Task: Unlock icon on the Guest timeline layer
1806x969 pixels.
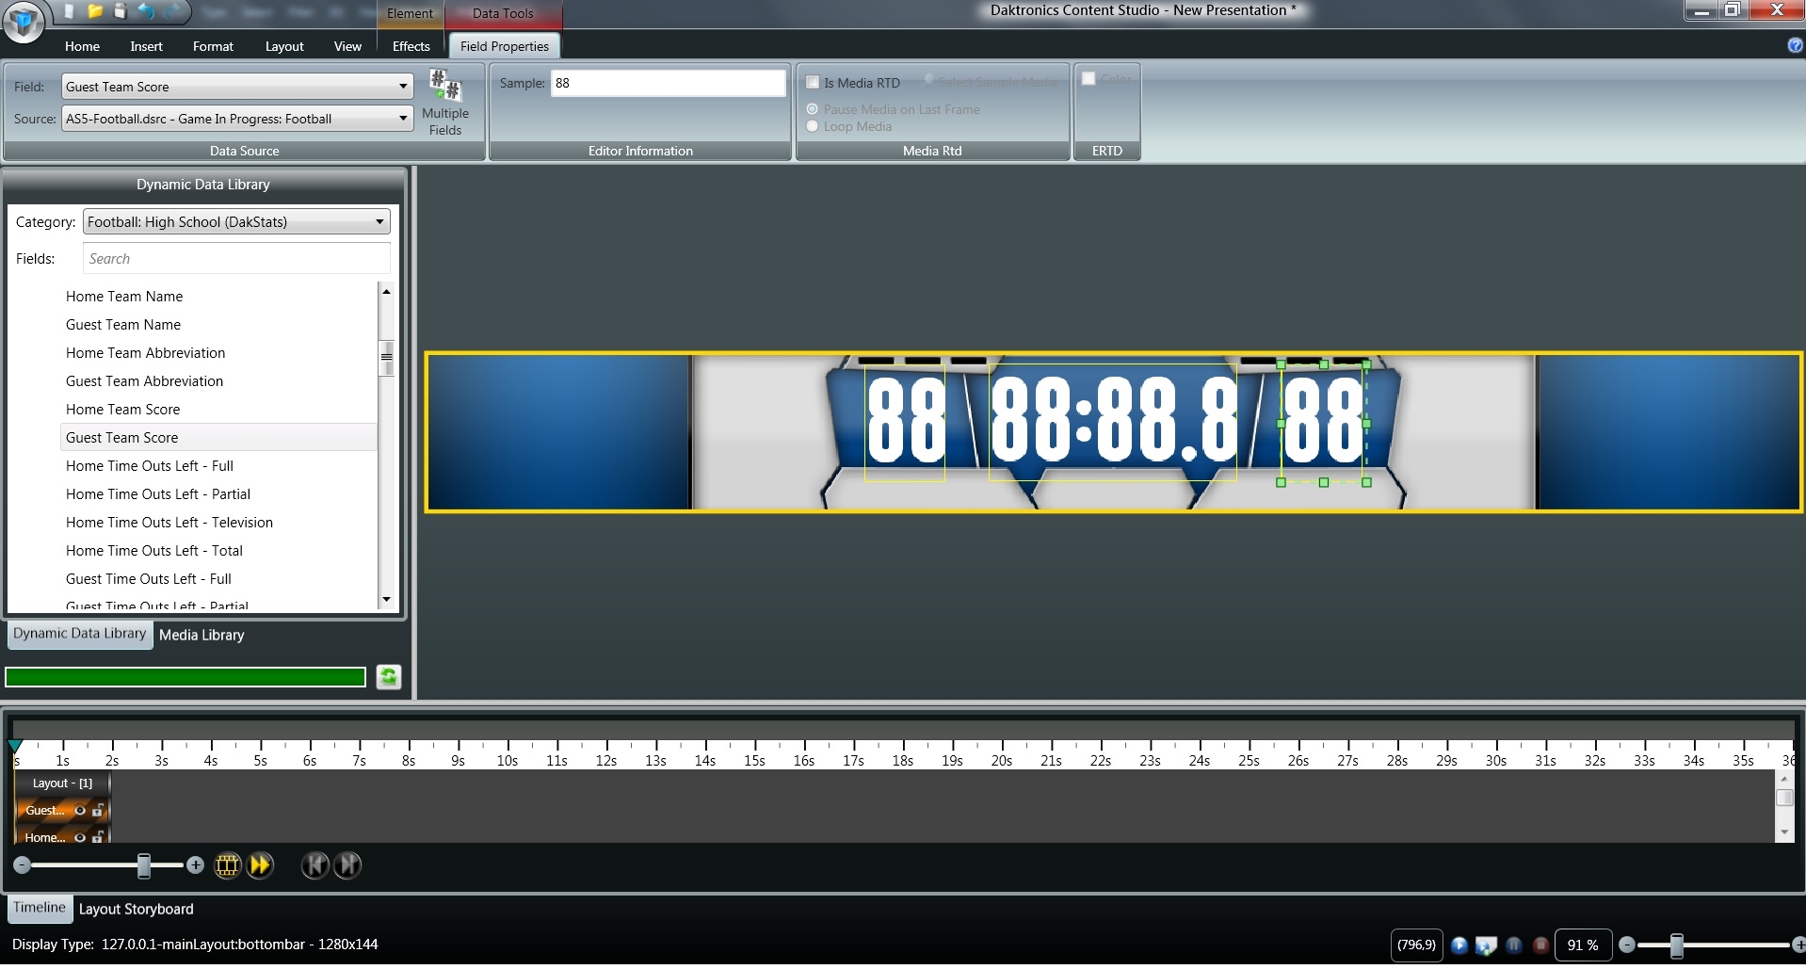Action: (97, 810)
